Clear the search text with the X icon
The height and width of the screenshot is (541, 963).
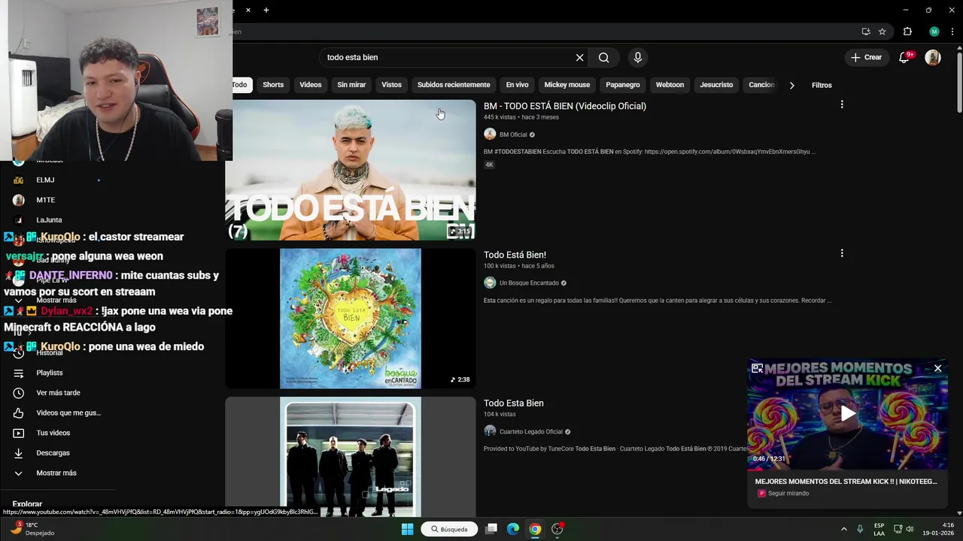pyautogui.click(x=579, y=58)
